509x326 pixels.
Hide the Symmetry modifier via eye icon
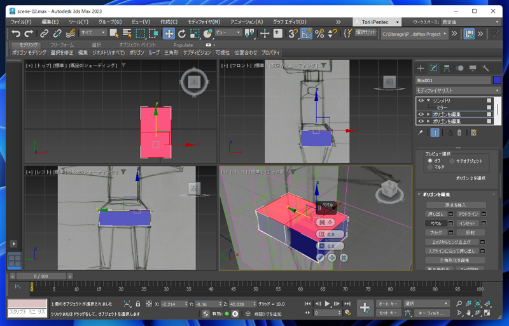pos(421,101)
